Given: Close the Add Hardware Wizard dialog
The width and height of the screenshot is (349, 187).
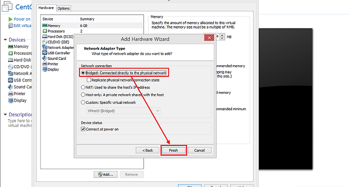Looking at the screenshot, I should (x=209, y=38).
